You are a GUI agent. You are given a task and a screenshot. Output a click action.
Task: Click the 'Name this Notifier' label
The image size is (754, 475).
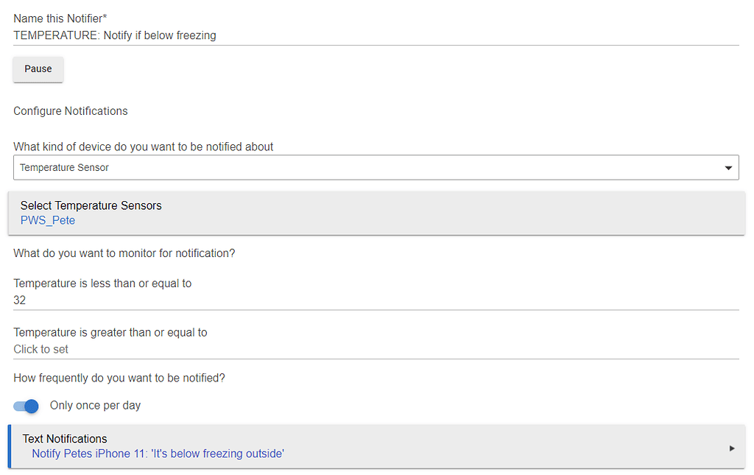coord(60,18)
